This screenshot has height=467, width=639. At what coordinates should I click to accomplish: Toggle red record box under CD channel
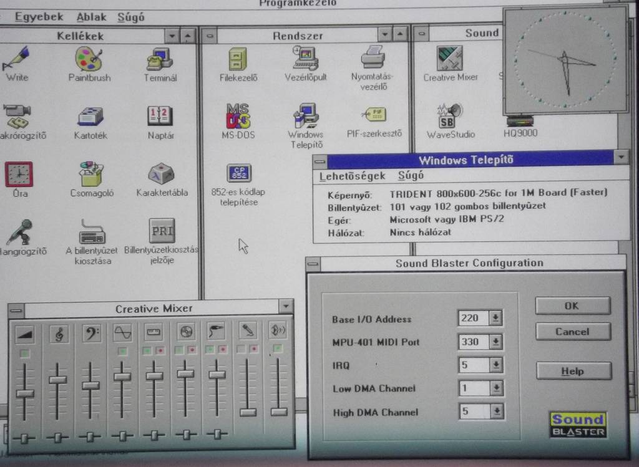coord(192,350)
